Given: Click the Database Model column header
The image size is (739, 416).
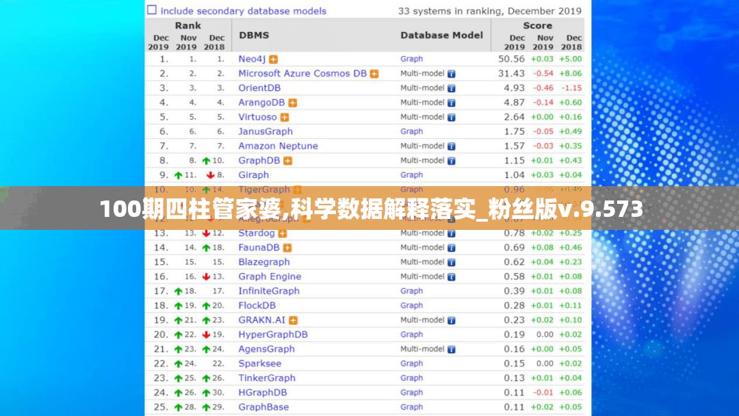Looking at the screenshot, I should click(441, 36).
